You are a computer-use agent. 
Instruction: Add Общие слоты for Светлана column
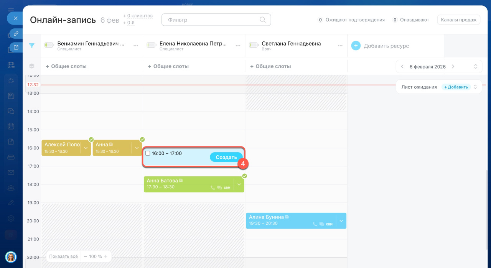point(270,66)
